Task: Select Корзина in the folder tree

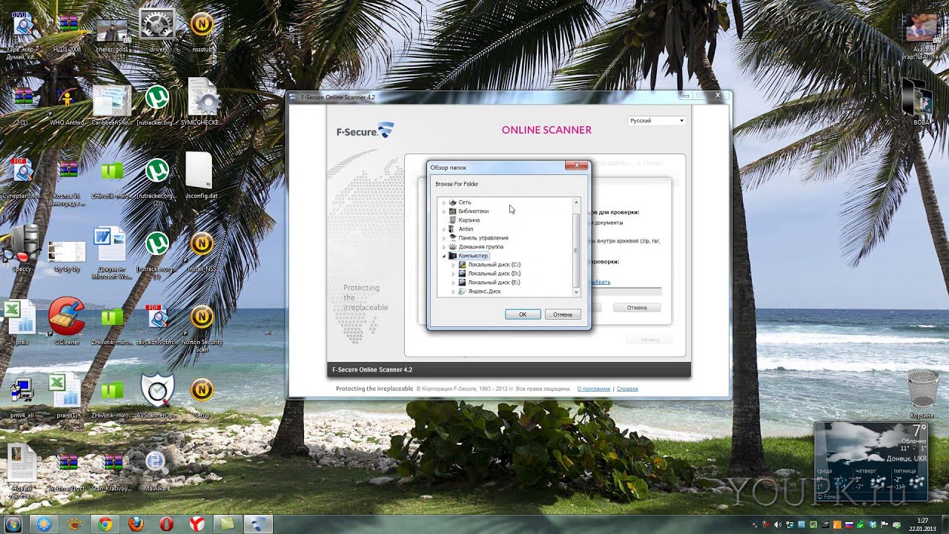Action: [x=469, y=220]
